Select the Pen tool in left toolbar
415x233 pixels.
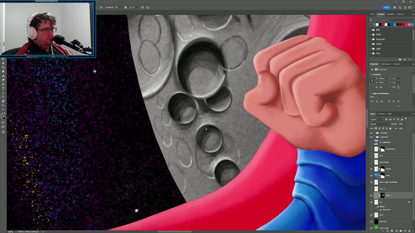click(x=3, y=84)
